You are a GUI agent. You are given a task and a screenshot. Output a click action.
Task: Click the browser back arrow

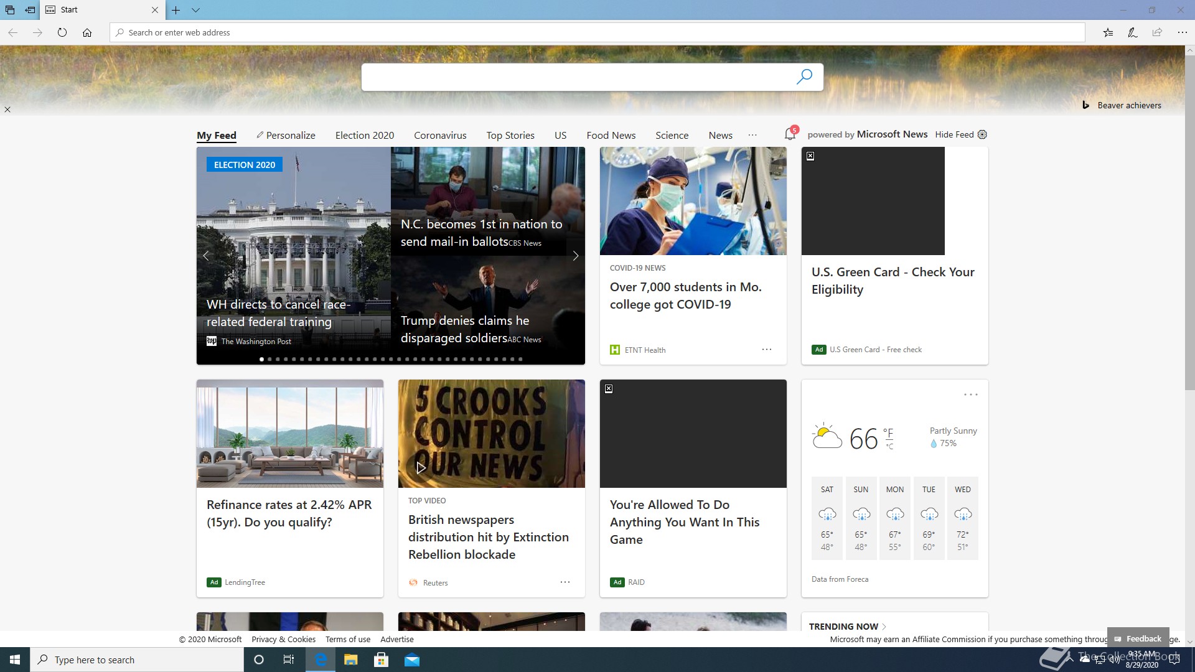pos(12,32)
